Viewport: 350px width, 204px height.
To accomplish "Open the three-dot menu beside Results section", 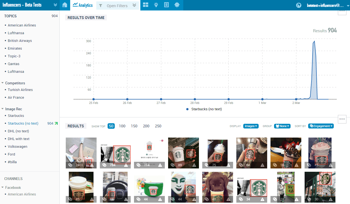I will click(x=342, y=119).
